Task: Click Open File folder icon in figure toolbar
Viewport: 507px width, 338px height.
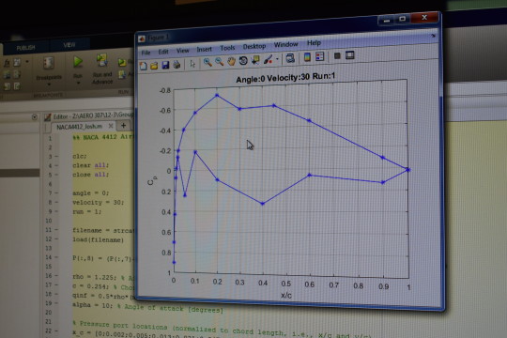Action: click(x=154, y=66)
